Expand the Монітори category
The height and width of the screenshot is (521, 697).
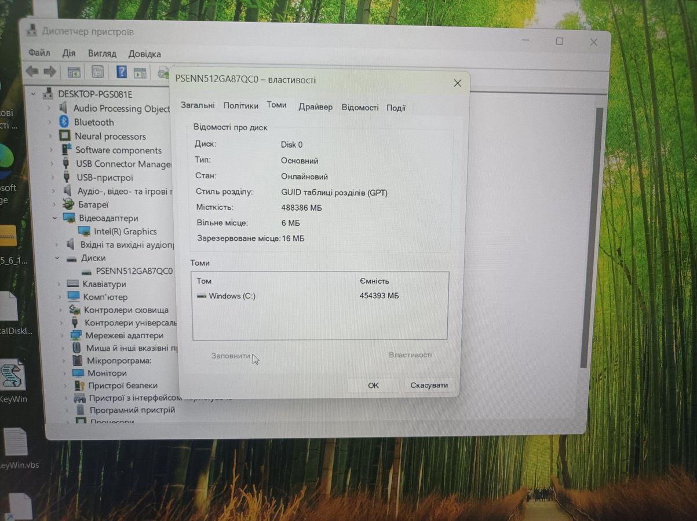pyautogui.click(x=64, y=373)
